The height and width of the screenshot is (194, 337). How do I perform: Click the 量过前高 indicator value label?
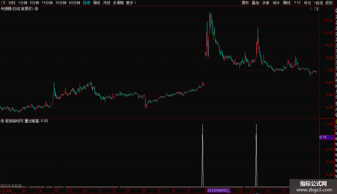36,121
